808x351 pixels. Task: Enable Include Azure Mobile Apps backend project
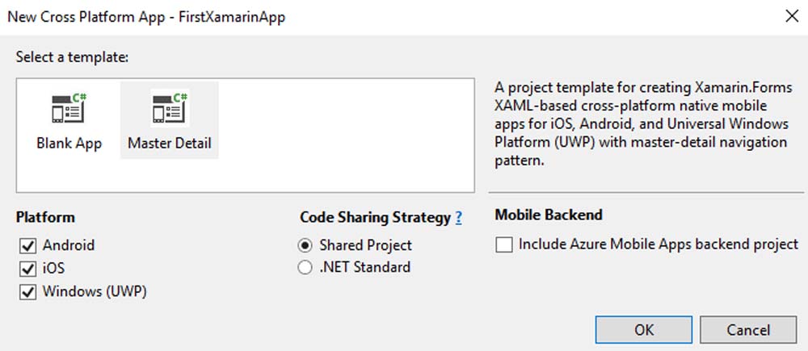coord(504,244)
